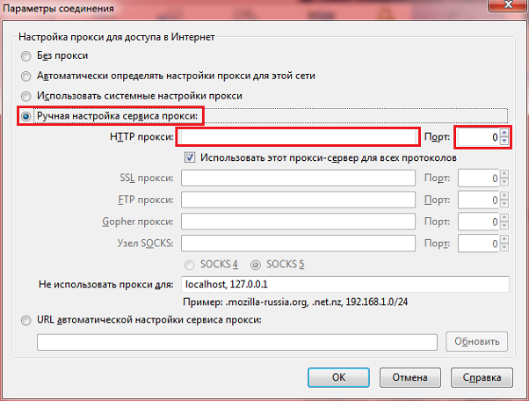The height and width of the screenshot is (401, 529).
Task: Decrease the SSL proxy port value
Action: click(504, 182)
